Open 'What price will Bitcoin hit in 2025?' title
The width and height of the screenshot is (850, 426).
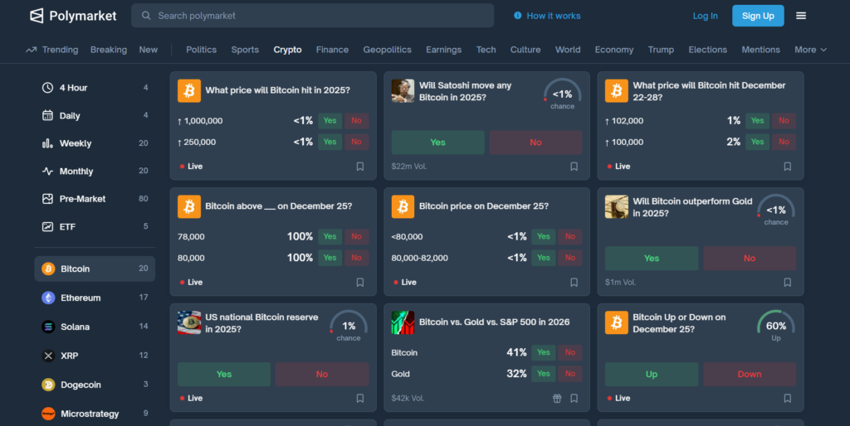coord(277,90)
